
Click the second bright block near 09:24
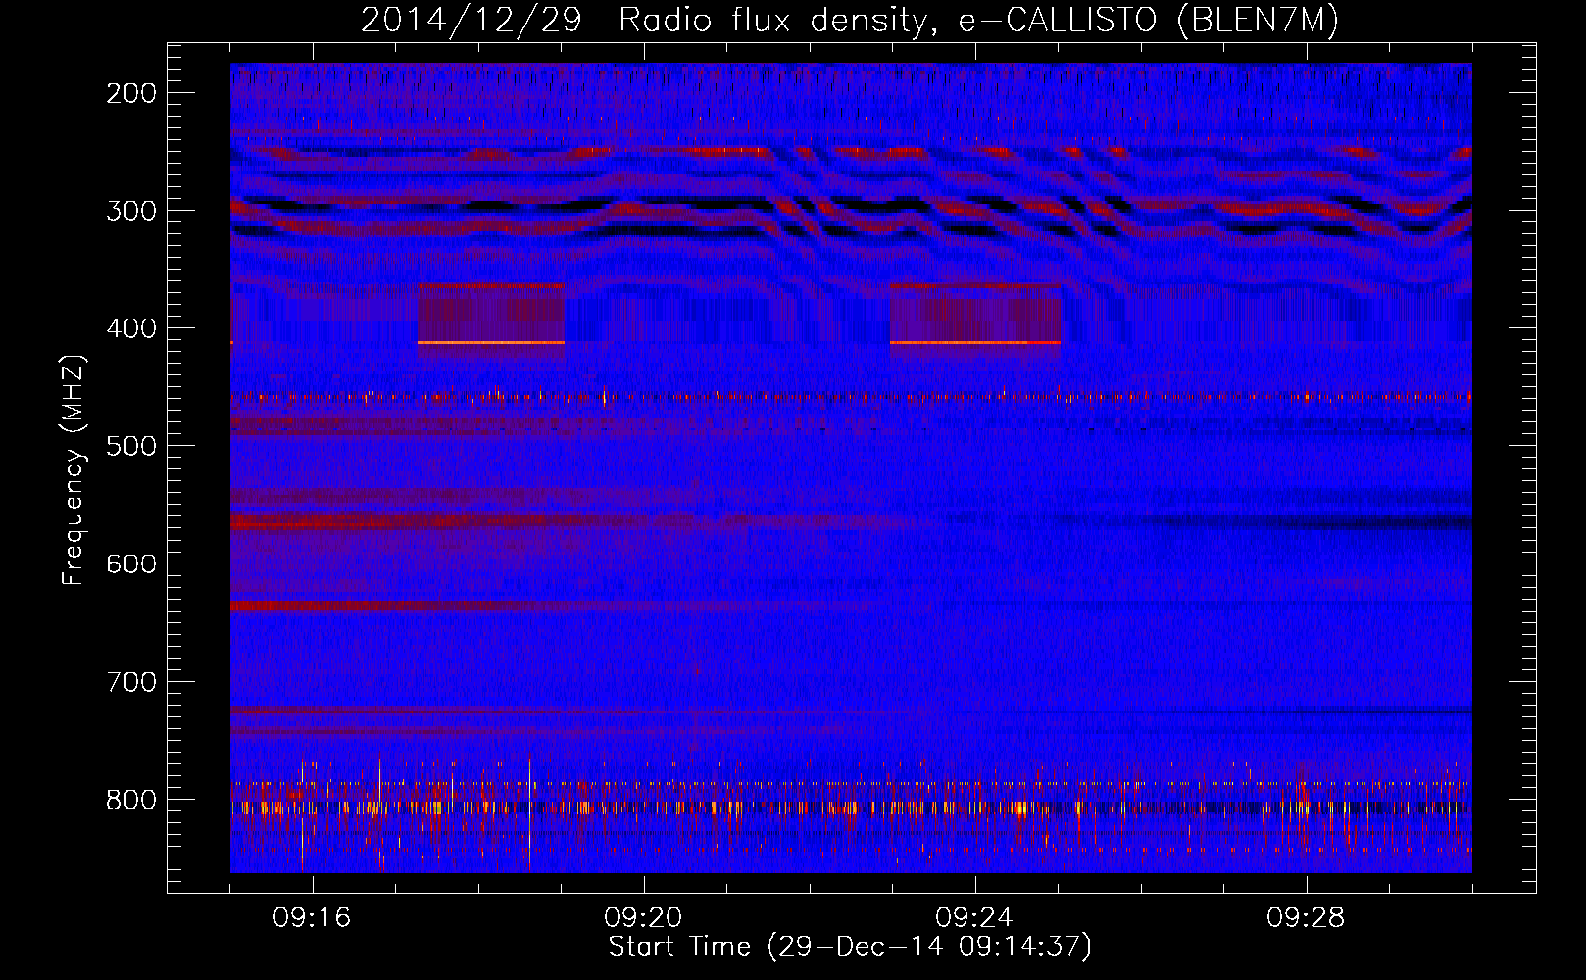(x=975, y=314)
